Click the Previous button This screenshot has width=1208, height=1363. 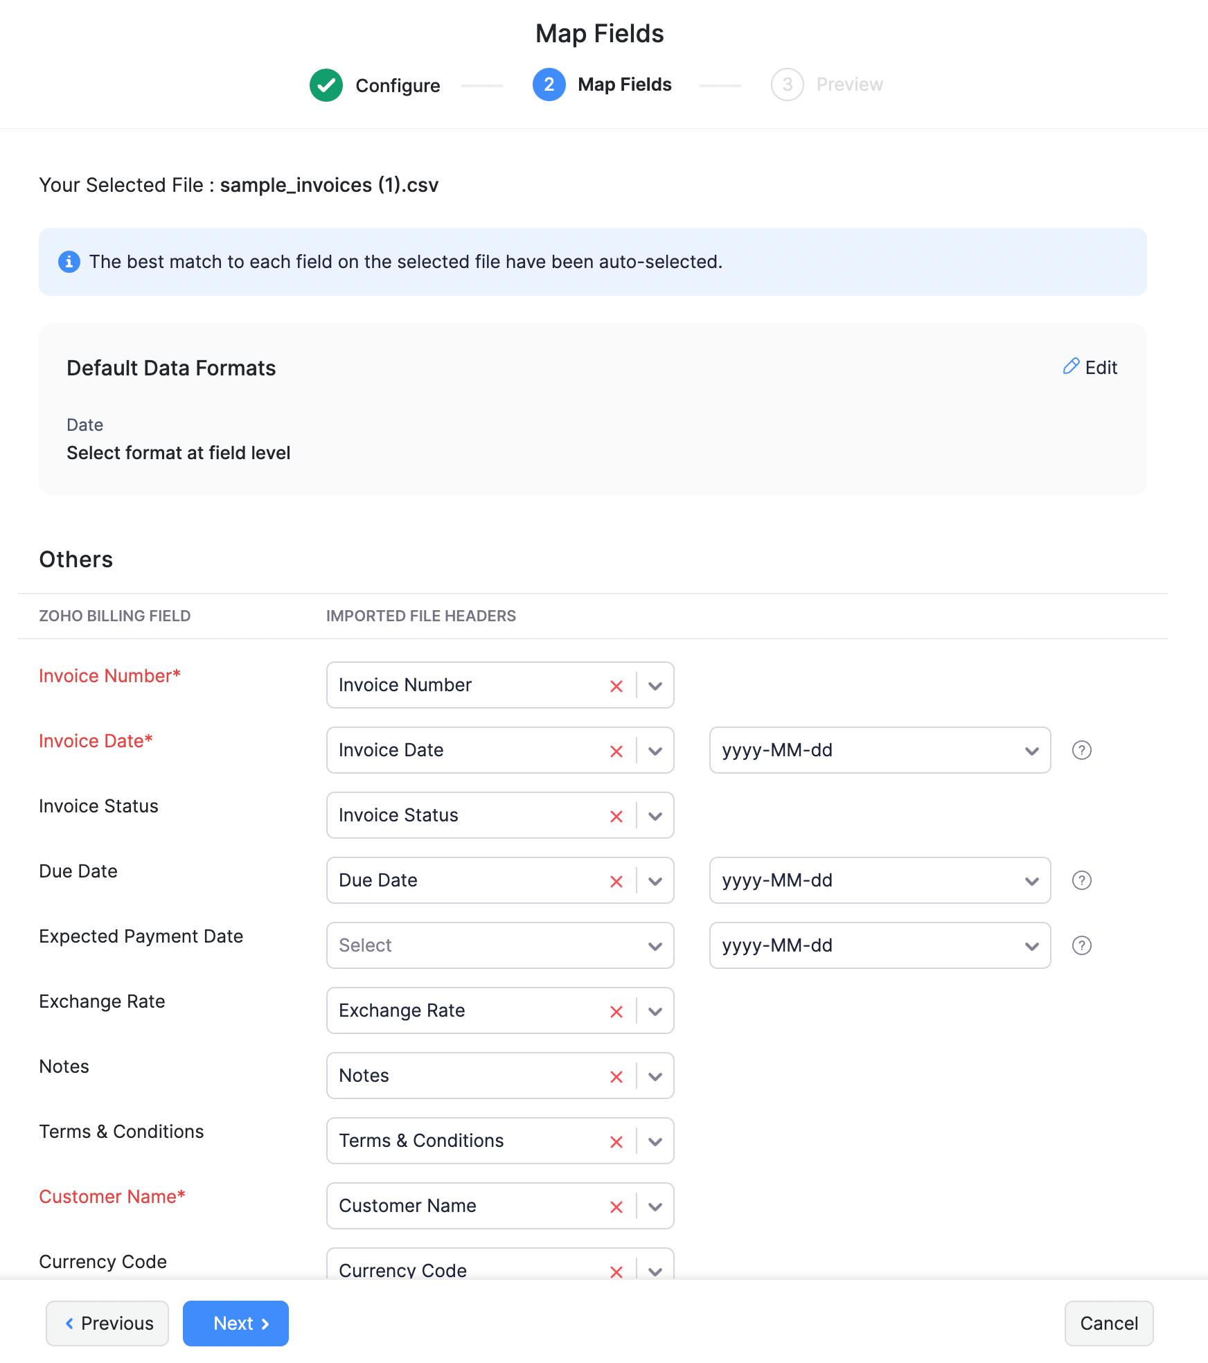point(107,1324)
